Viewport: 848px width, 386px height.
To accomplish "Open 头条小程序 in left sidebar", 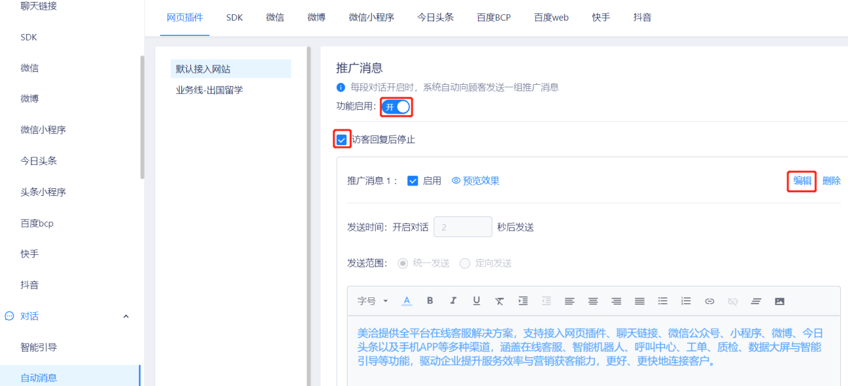I will tap(43, 192).
